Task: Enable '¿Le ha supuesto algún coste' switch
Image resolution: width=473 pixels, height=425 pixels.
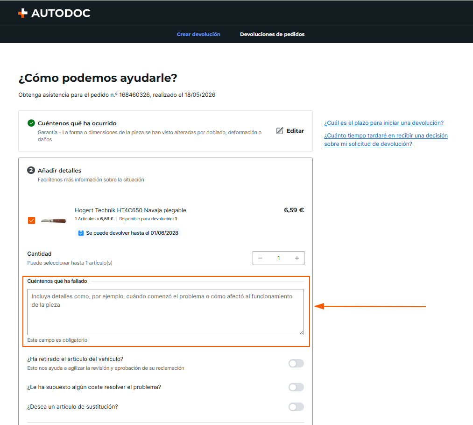Action: click(x=296, y=387)
